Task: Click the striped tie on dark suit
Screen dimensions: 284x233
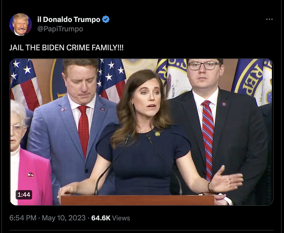Action: tap(208, 140)
